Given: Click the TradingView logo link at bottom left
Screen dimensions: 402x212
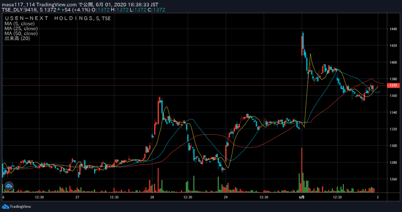Looking at the screenshot, I should [x=16, y=207].
